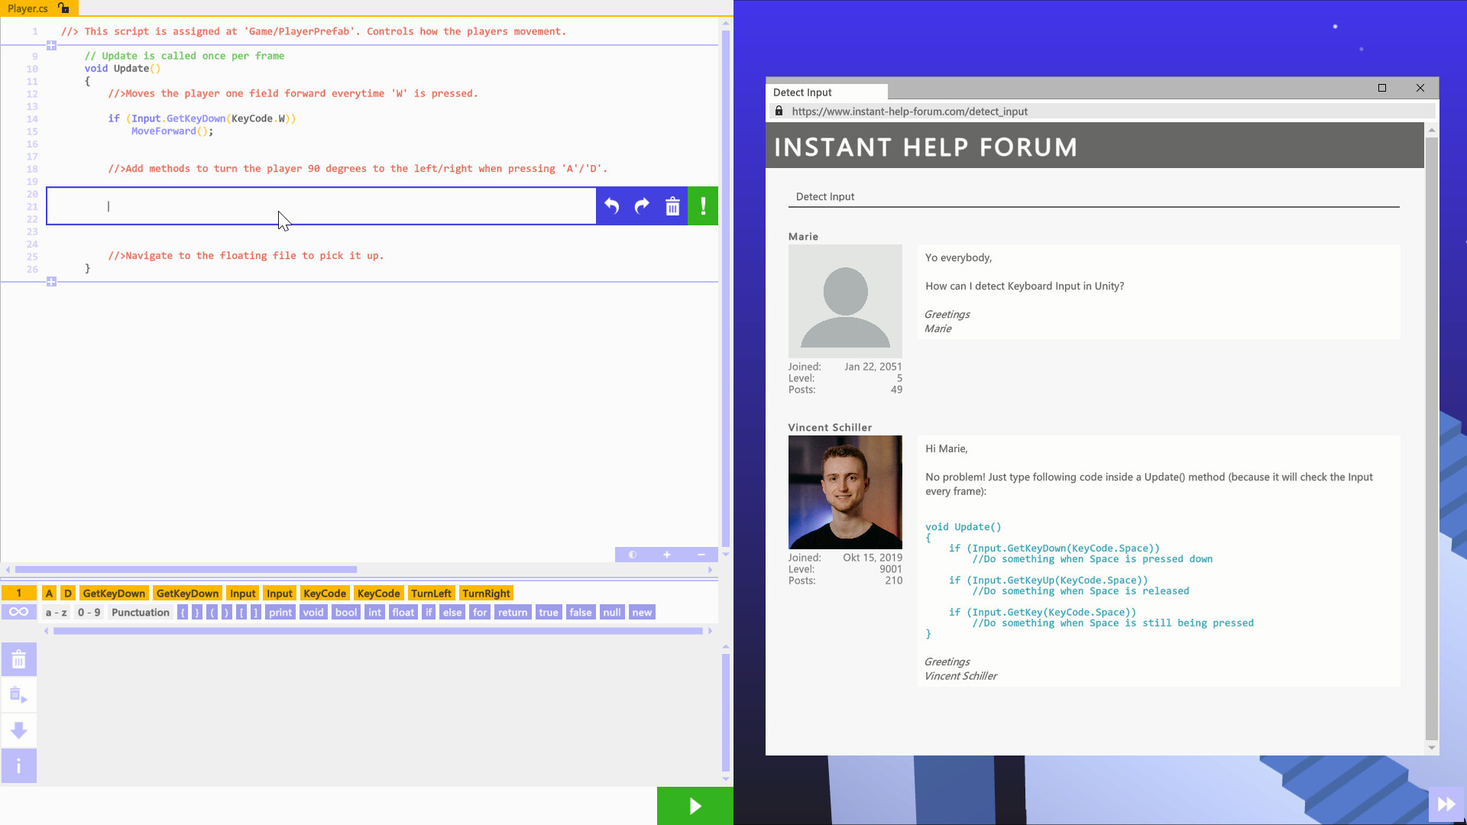1467x825 pixels.
Task: Expand collapsed code above line 9
Action: coord(51,46)
